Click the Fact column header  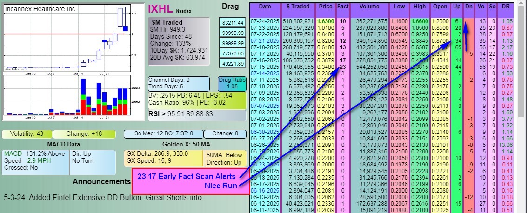pyautogui.click(x=343, y=7)
